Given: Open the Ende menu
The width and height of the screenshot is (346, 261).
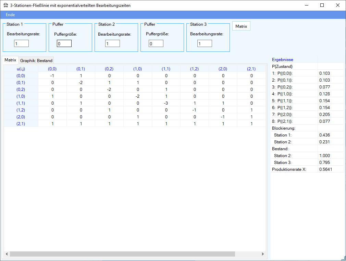Looking at the screenshot, I should [10, 15].
